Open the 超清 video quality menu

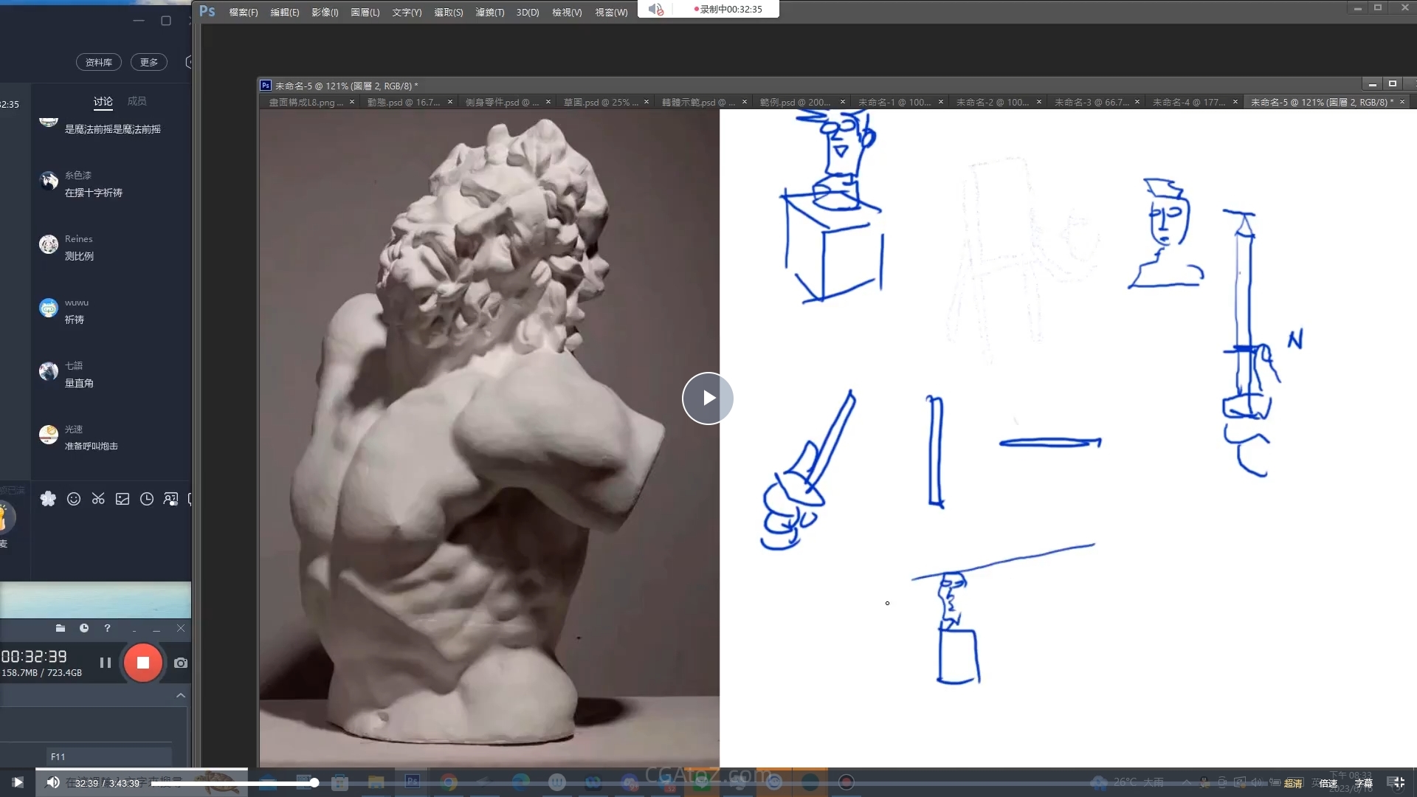pyautogui.click(x=1292, y=783)
